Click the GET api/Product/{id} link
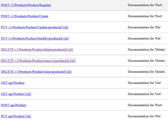Screen dimensions: 168x121 (x=16, y=94)
